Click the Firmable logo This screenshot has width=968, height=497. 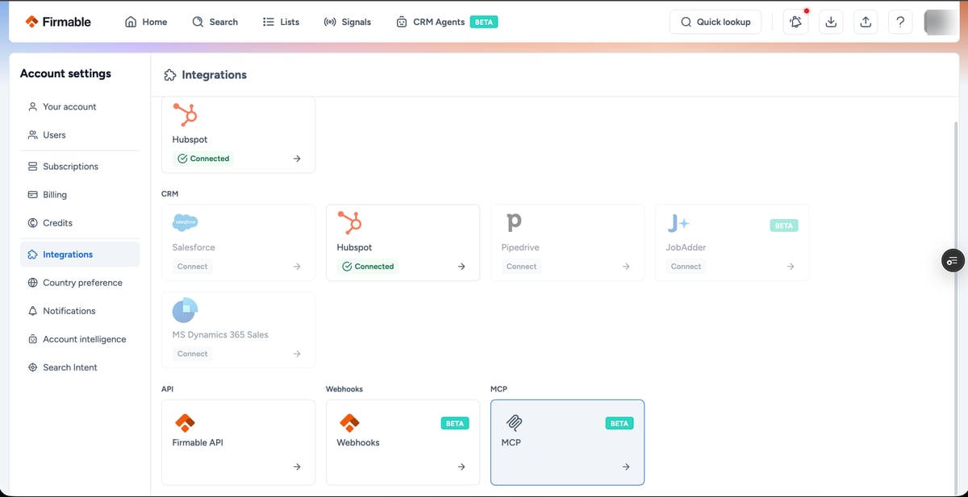[58, 22]
